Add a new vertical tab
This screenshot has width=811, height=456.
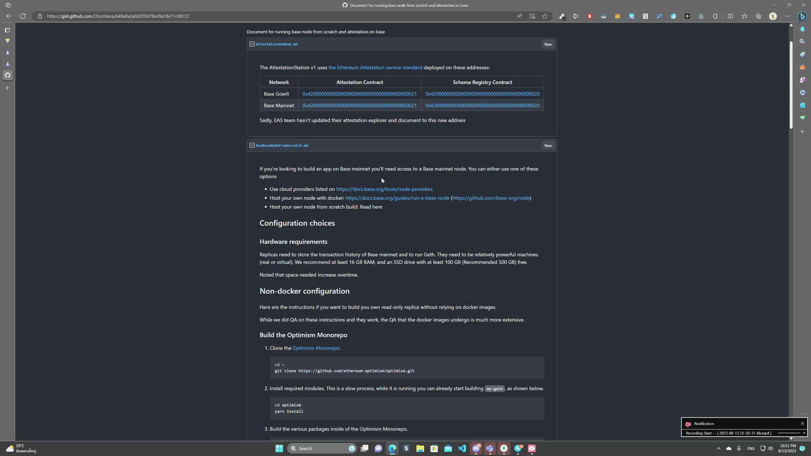coord(8,88)
